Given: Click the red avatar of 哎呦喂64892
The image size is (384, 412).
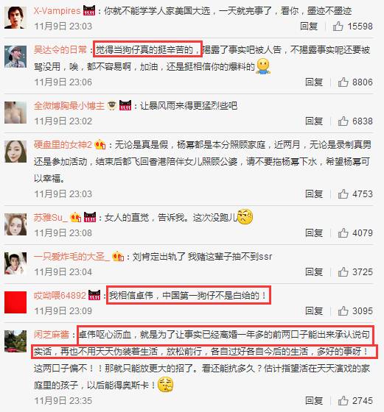Looking at the screenshot, I should (x=15, y=302).
